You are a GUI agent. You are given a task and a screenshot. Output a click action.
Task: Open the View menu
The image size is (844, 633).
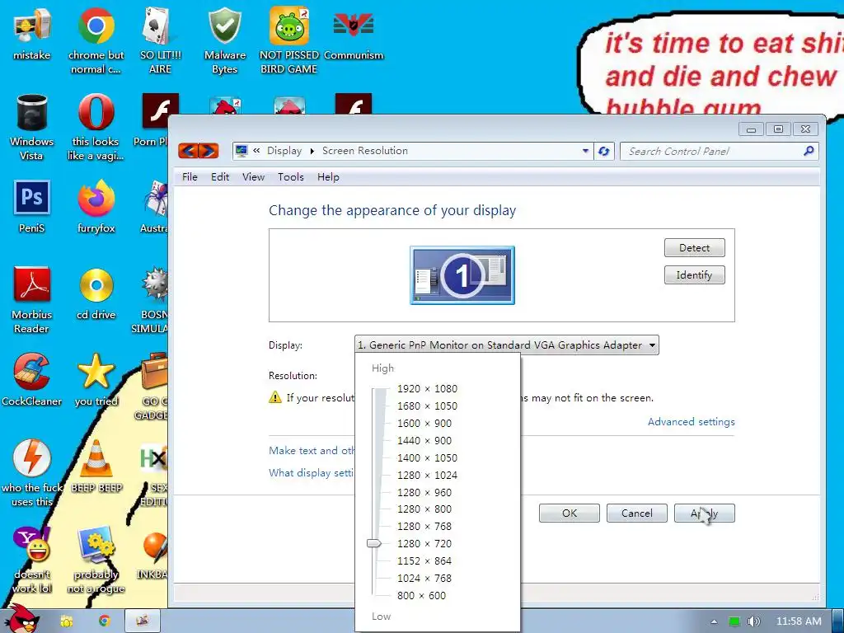point(253,177)
